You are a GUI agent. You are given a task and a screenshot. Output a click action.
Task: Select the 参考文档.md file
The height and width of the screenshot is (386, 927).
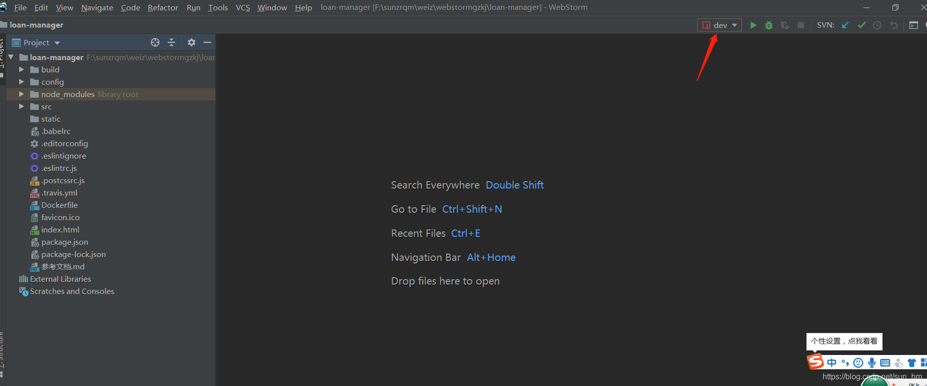click(x=57, y=267)
